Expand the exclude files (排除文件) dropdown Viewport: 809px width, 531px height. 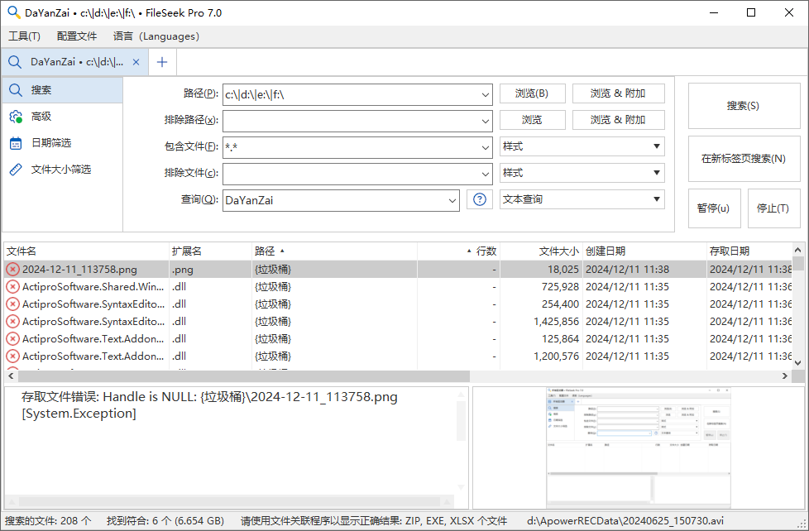(x=485, y=174)
